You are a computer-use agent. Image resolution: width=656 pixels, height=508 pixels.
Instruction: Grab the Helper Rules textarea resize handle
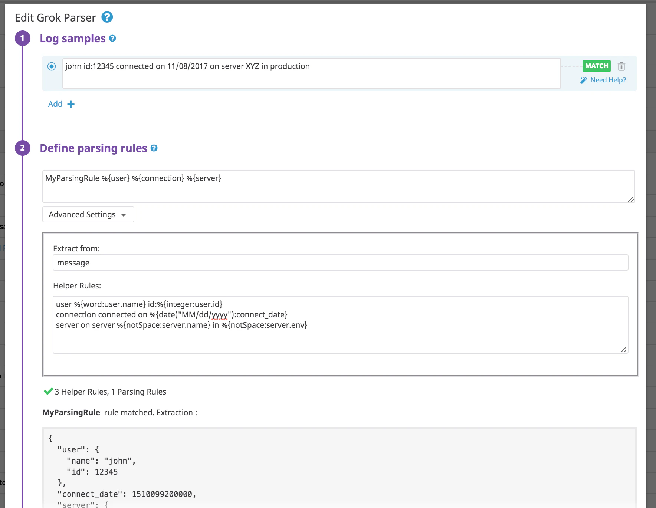pos(624,350)
